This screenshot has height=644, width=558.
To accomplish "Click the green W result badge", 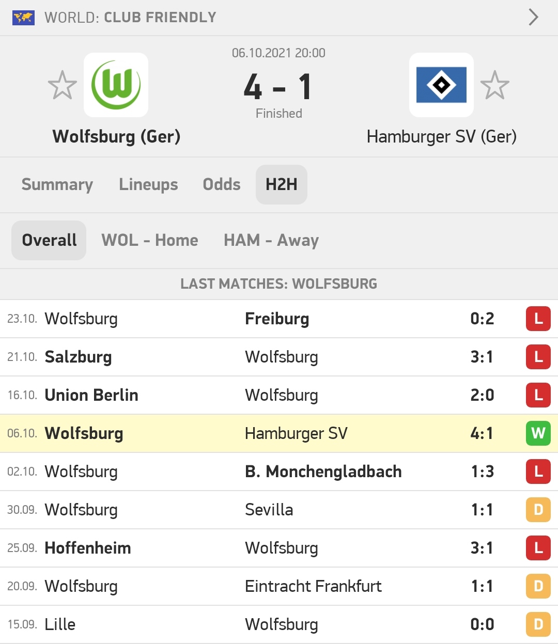I will (538, 433).
